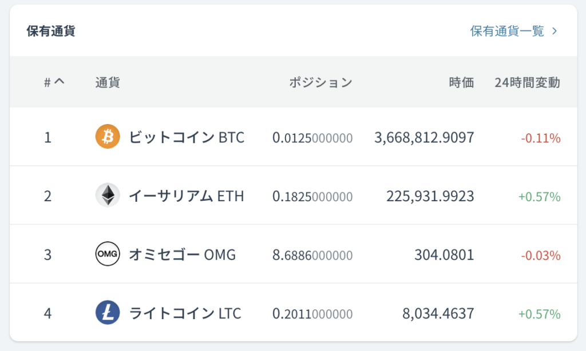
Task: Select ビットコイン BTC currency name
Action: tap(187, 137)
